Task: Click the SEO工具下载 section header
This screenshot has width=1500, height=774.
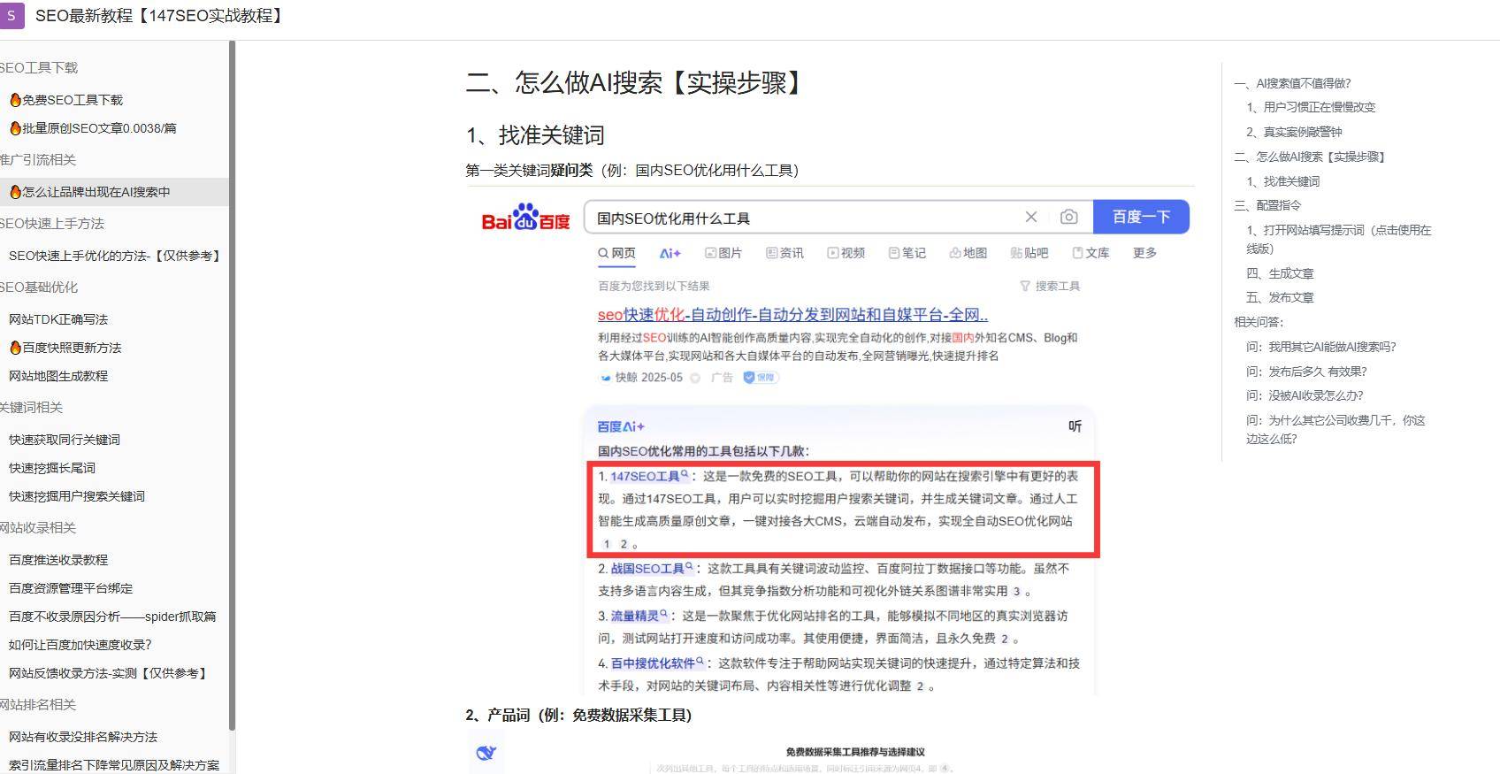Action: coord(39,68)
